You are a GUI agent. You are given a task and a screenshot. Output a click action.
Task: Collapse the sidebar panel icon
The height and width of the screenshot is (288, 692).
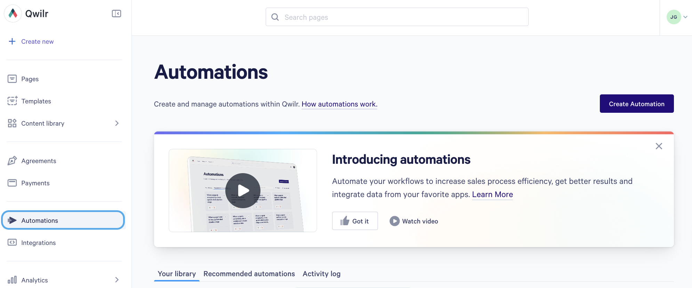[x=116, y=14]
